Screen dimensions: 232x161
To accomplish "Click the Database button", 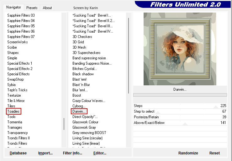I will (x=18, y=153).
